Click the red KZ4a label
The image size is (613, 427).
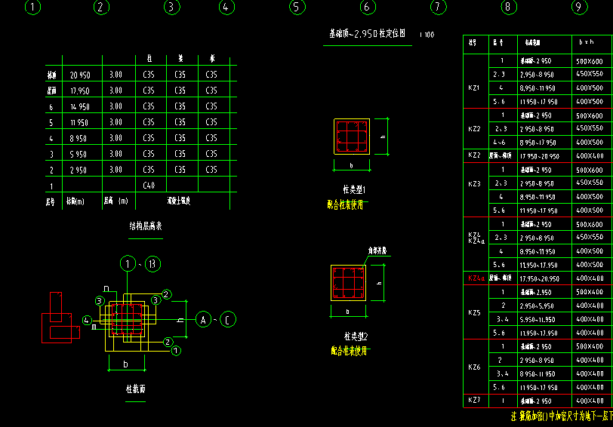tap(476, 278)
